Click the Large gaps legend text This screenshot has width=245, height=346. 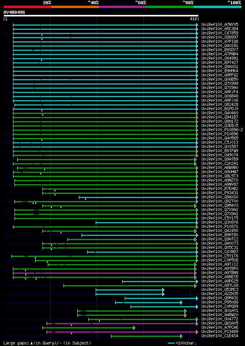[x=16, y=343]
